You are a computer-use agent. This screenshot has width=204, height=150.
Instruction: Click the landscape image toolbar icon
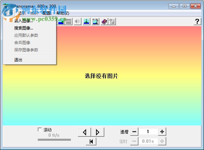61,22
